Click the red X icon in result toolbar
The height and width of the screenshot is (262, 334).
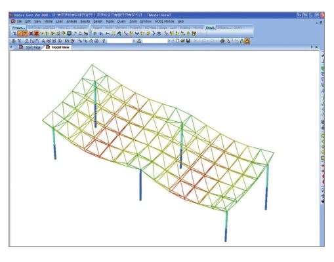[x=31, y=33]
